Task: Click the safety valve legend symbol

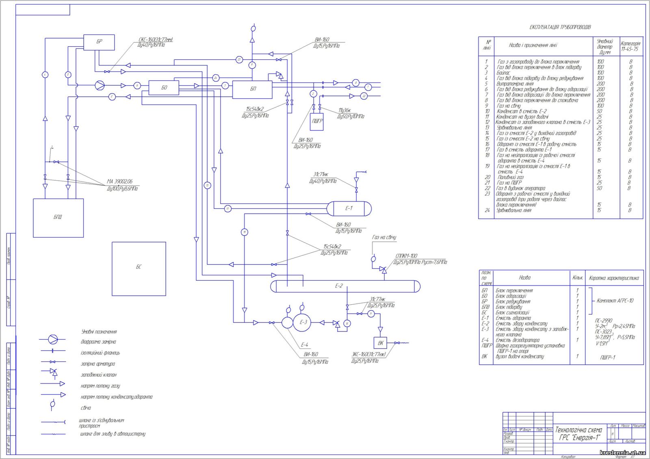Action: click(54, 372)
